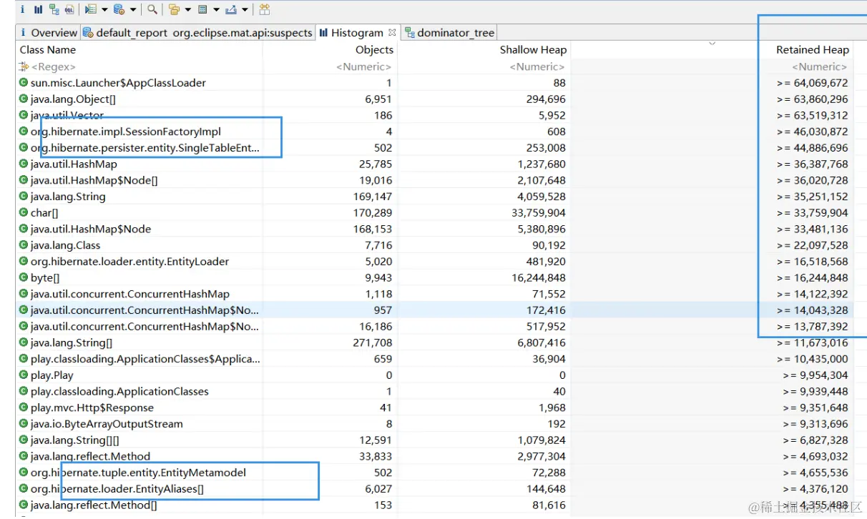Click class icon of SessionFactoryImpl row

coord(24,132)
